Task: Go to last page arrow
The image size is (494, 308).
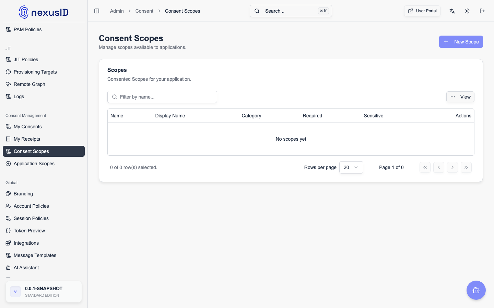Action: (466, 167)
